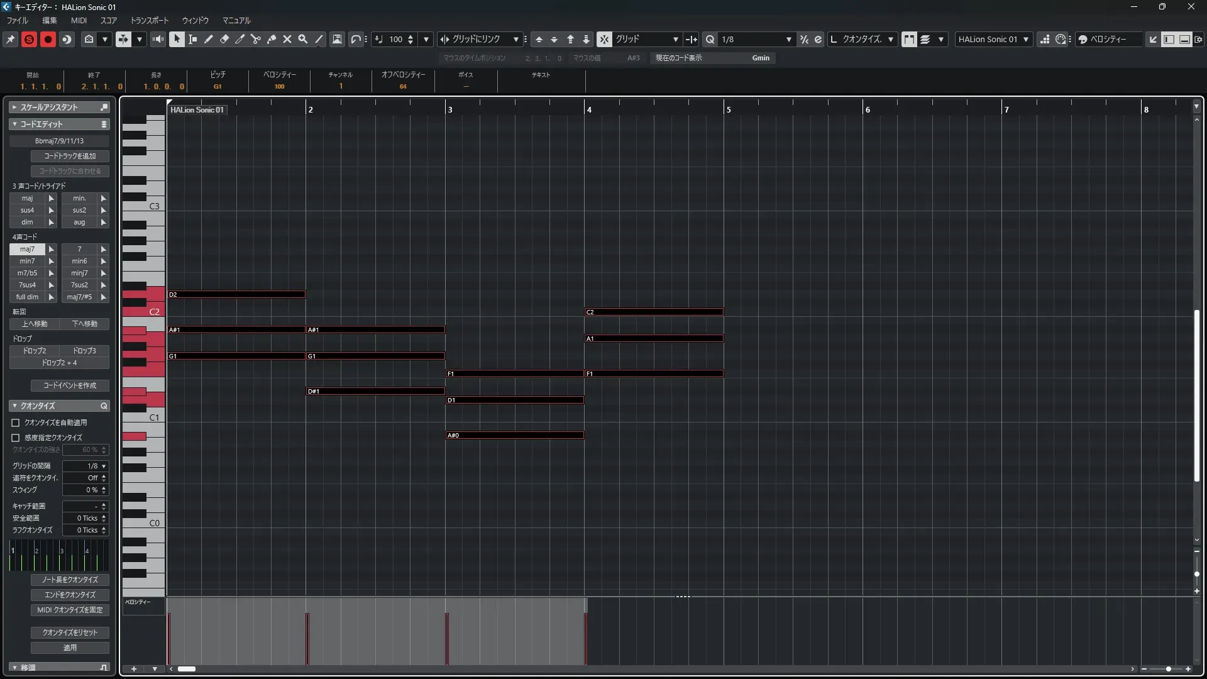
Task: Check the 感度指定クオンタイズ checkbox
Action: (x=16, y=438)
